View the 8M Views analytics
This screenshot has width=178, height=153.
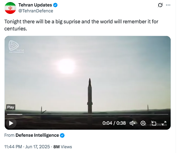click(63, 147)
